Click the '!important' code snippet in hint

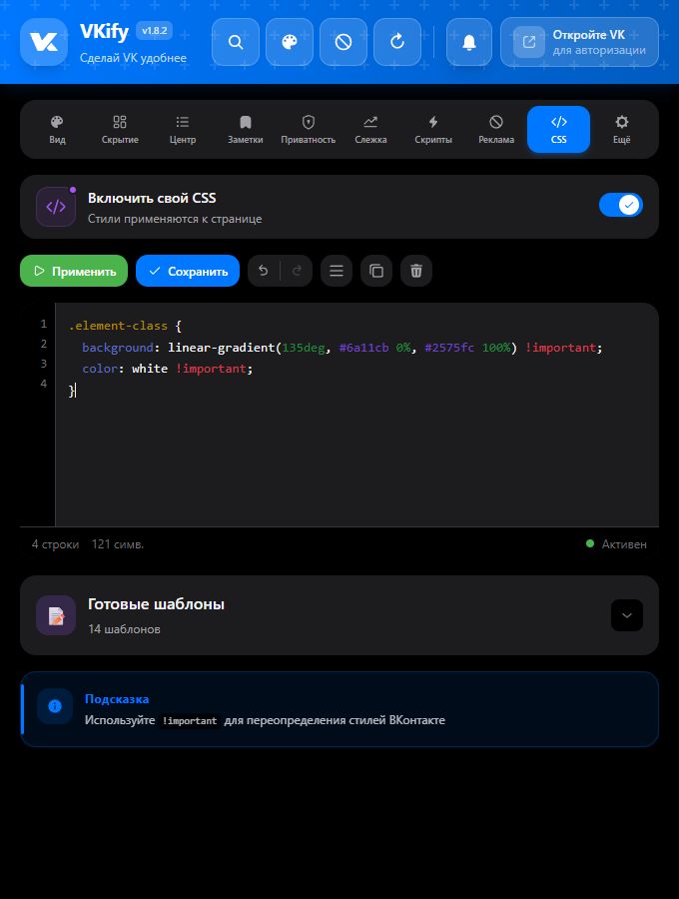click(190, 720)
